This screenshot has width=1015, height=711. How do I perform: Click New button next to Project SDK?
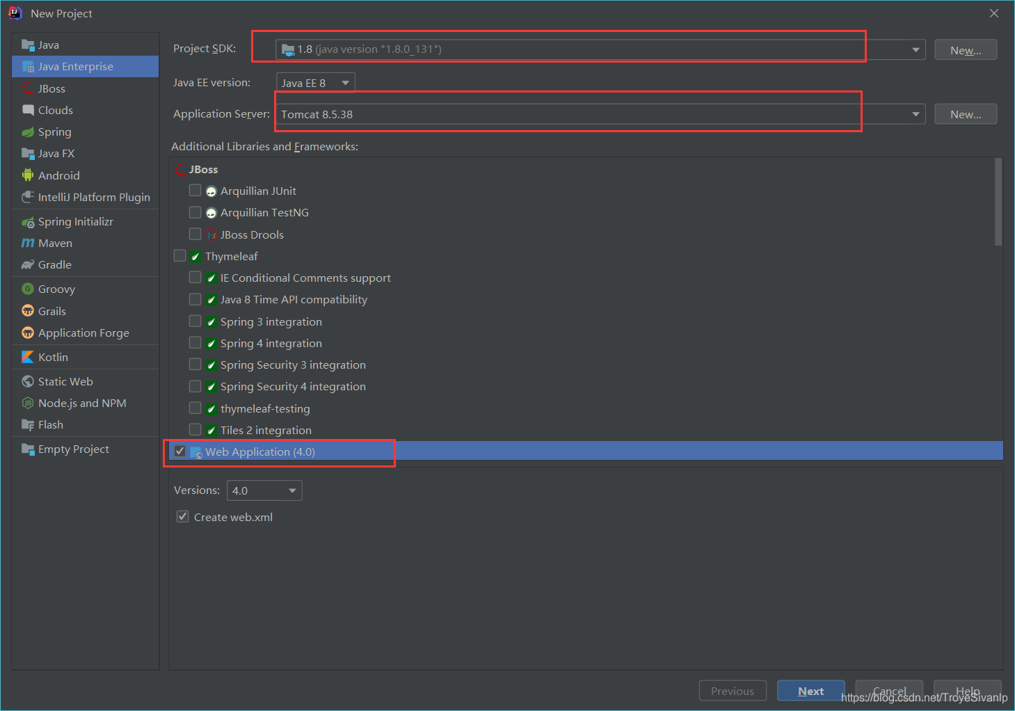[x=966, y=50]
